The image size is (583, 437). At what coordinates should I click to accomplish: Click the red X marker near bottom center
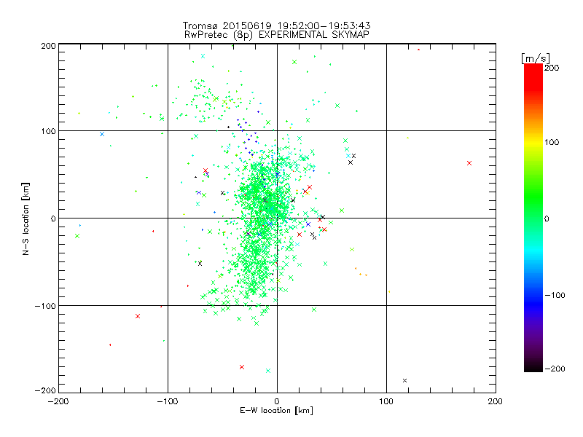242,367
